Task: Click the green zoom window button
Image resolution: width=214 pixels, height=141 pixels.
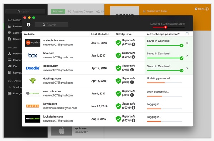Action: click(34, 18)
